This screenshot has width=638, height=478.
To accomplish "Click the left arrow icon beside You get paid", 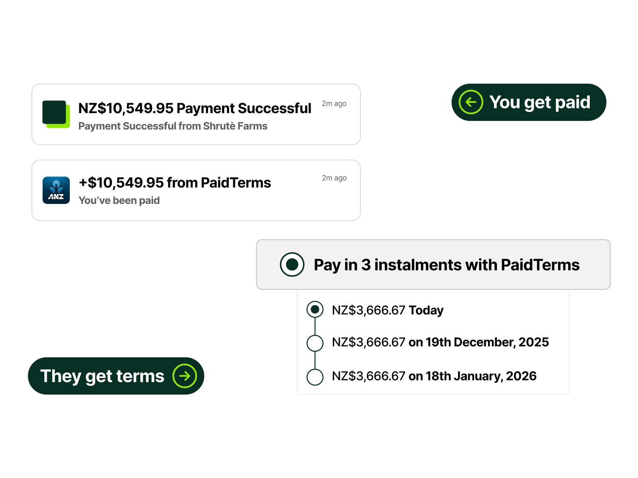I will (471, 102).
